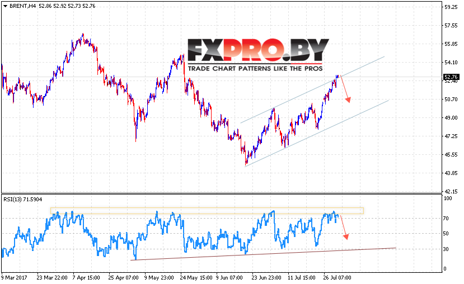The image size is (464, 284).
Task: Click the 43.85 price axis label
Action: (x=451, y=173)
